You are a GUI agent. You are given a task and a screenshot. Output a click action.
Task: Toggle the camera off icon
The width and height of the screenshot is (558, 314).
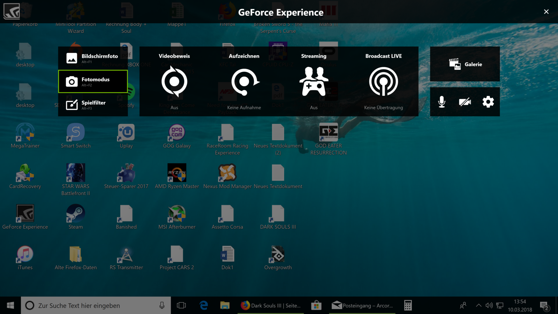coord(465,102)
